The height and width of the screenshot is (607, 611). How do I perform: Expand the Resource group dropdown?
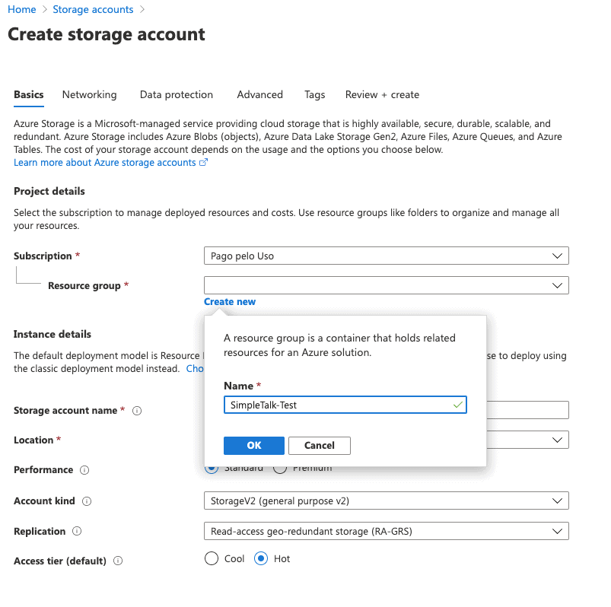tap(386, 285)
